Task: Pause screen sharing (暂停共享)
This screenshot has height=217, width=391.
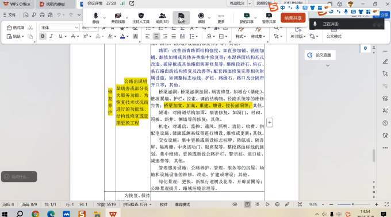Action: point(269,18)
